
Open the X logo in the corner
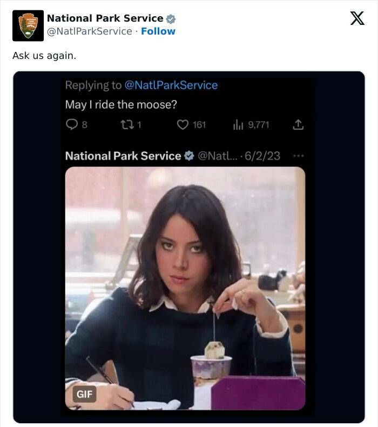pyautogui.click(x=357, y=19)
